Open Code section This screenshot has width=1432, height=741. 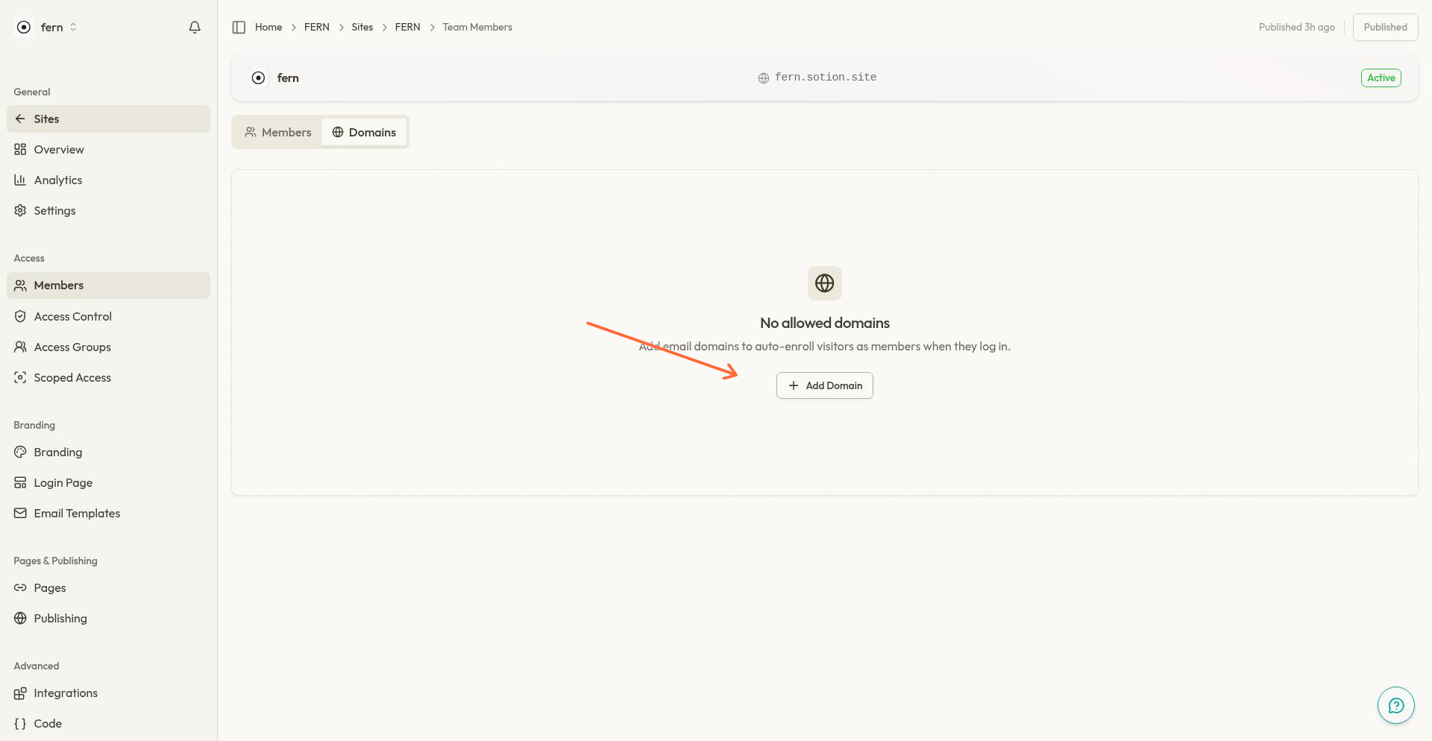[108, 723]
